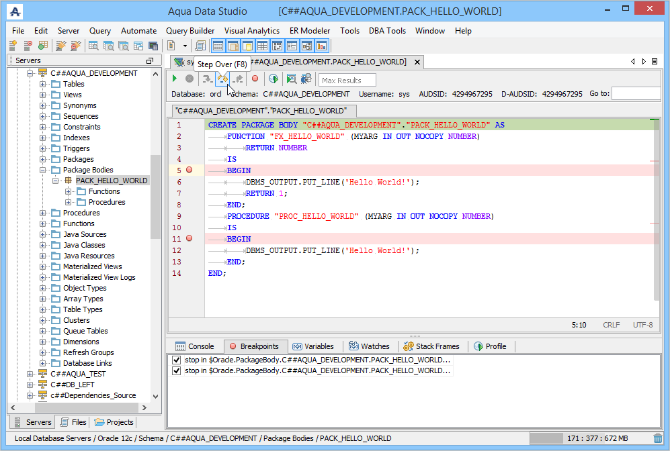The width and height of the screenshot is (670, 451).
Task: Click the Max Results input field
Action: [x=347, y=81]
